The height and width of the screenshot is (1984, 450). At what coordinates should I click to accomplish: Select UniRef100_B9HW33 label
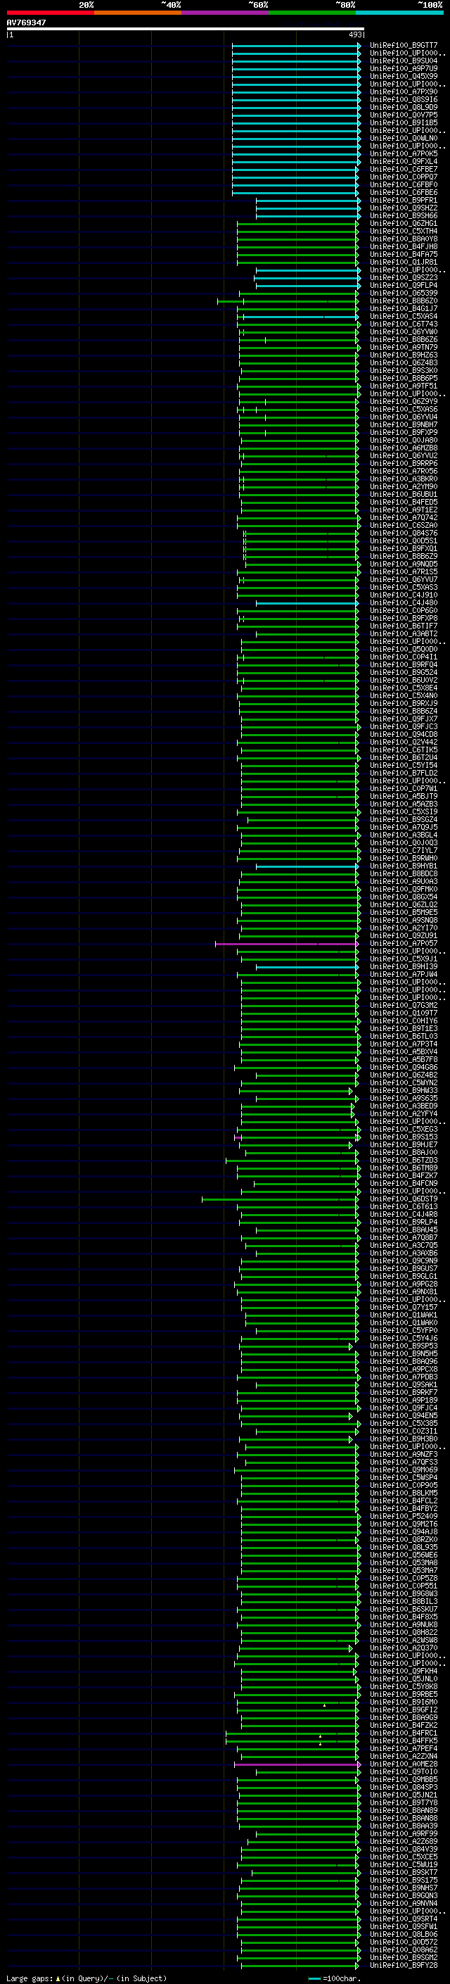(x=403, y=1091)
